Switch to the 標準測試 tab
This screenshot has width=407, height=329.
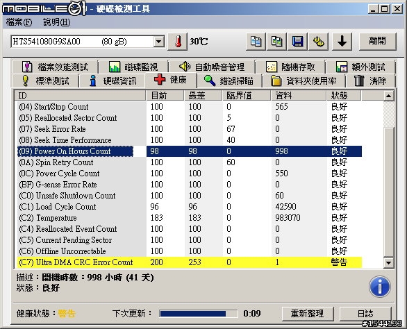tap(45, 81)
